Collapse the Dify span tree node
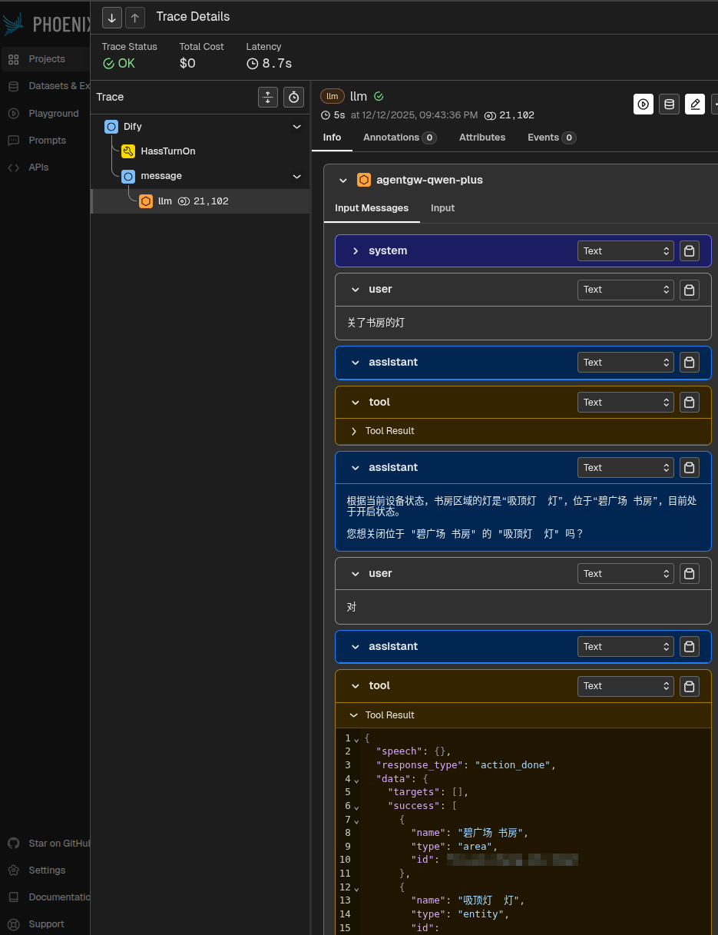 (x=296, y=127)
